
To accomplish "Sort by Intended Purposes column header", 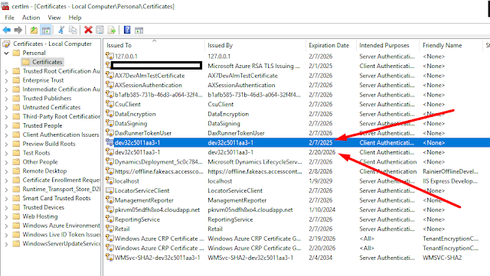I will [388, 45].
